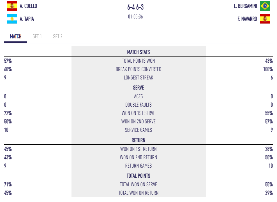The width and height of the screenshot is (277, 202).
Task: Click Argentina flag next to A. Tapia
Action: (x=12, y=19)
